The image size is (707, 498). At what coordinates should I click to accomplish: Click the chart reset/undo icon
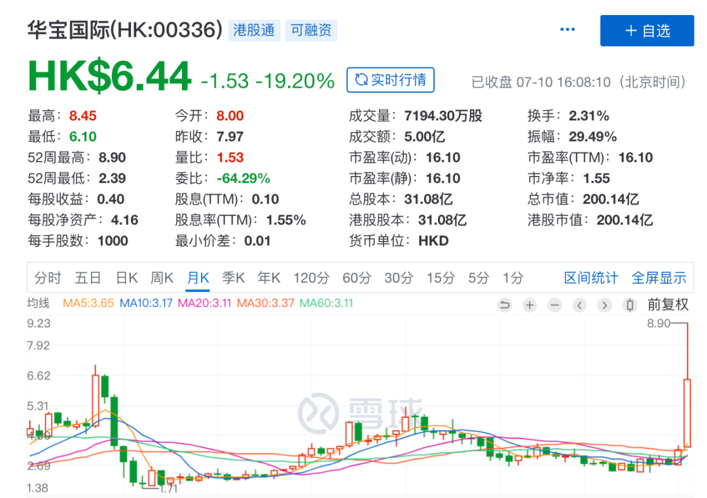505,305
